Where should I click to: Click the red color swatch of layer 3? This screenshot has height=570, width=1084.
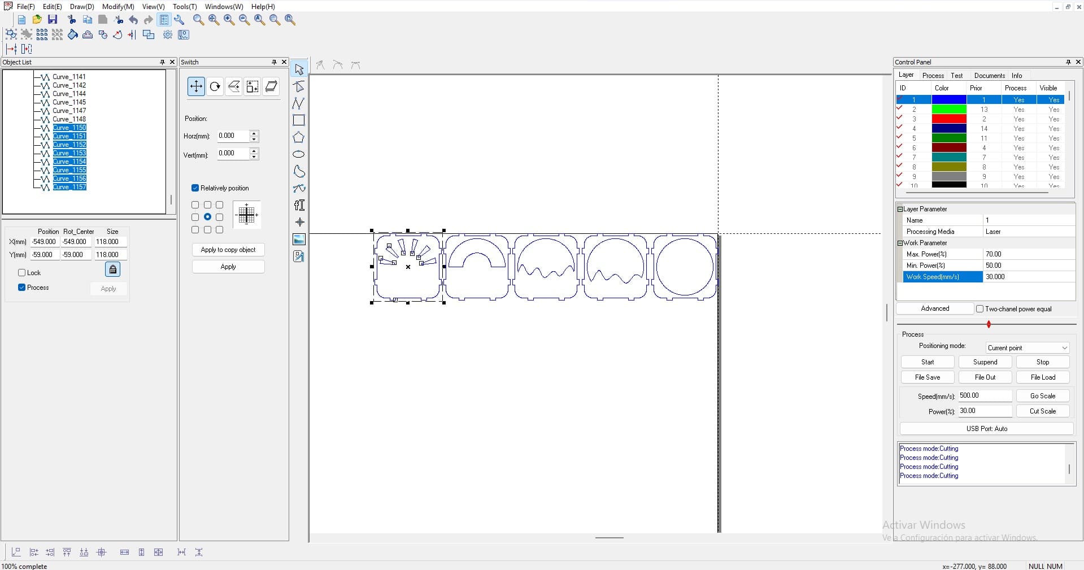949,119
